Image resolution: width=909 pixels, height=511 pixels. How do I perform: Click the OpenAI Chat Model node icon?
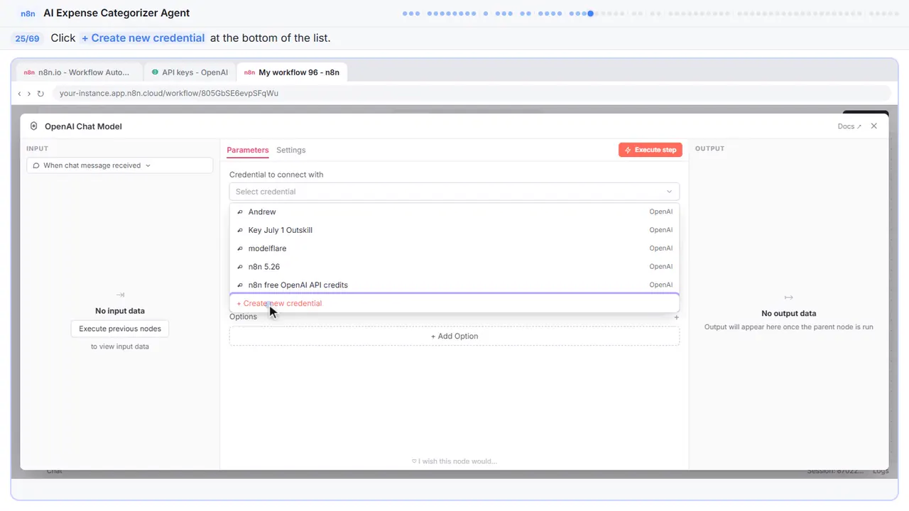[33, 126]
